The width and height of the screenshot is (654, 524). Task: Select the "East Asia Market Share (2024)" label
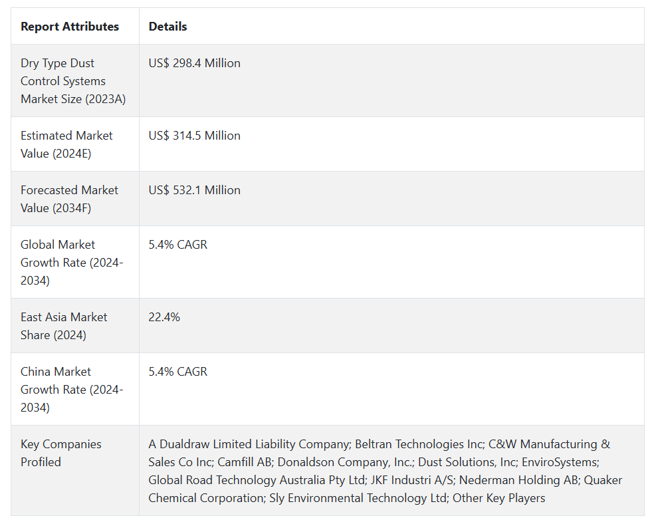click(x=64, y=326)
